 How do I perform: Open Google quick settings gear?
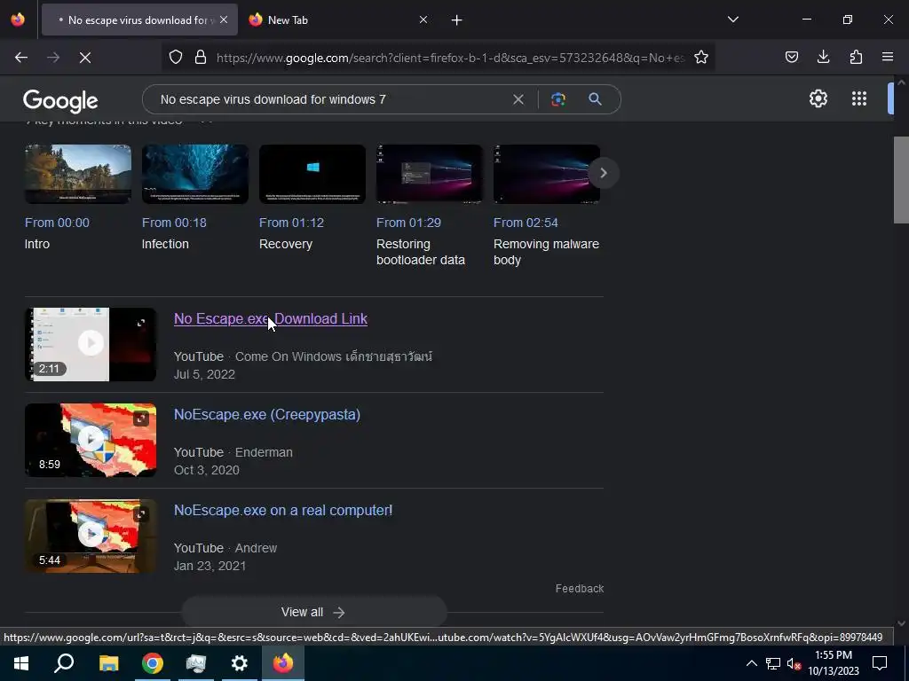coord(818,98)
